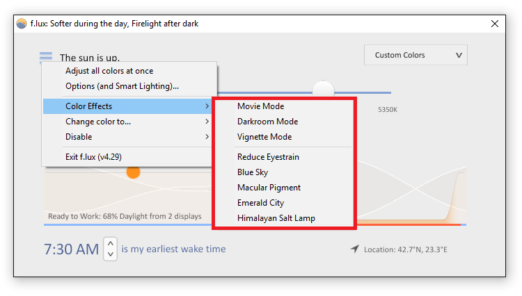Click the color temperature slider handle

(323, 89)
